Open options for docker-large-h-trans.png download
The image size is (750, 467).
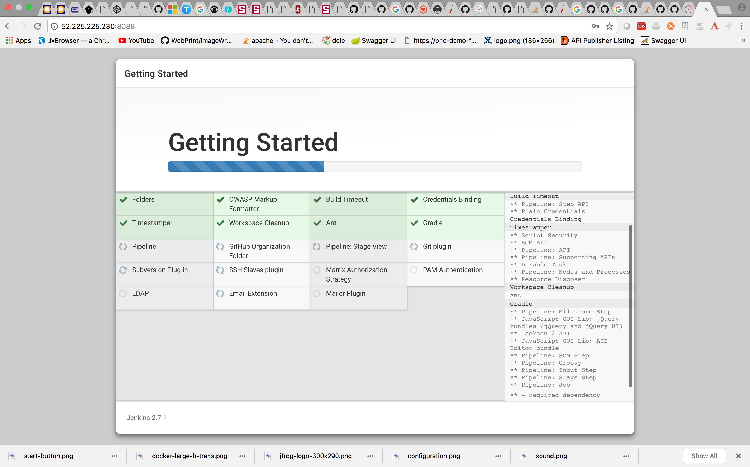pos(242,456)
